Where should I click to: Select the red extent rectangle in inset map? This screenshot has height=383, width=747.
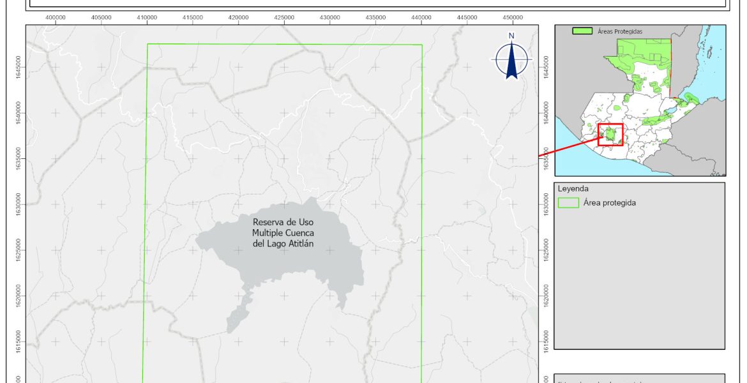coord(610,135)
